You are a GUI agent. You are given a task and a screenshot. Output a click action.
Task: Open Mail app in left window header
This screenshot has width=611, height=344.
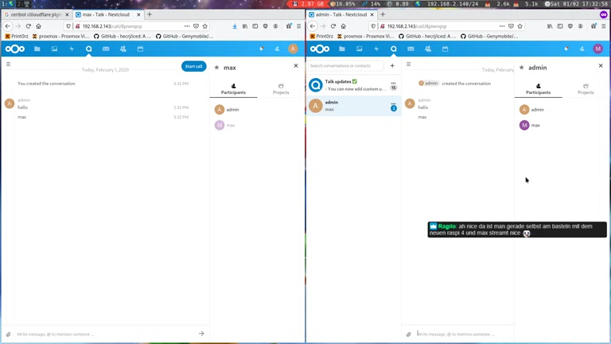[106, 49]
